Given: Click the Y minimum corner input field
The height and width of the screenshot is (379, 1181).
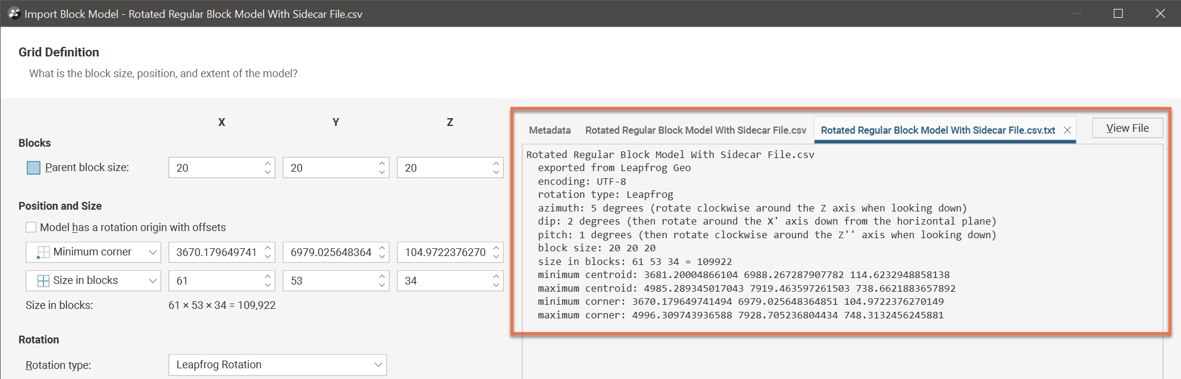Looking at the screenshot, I should tap(330, 252).
